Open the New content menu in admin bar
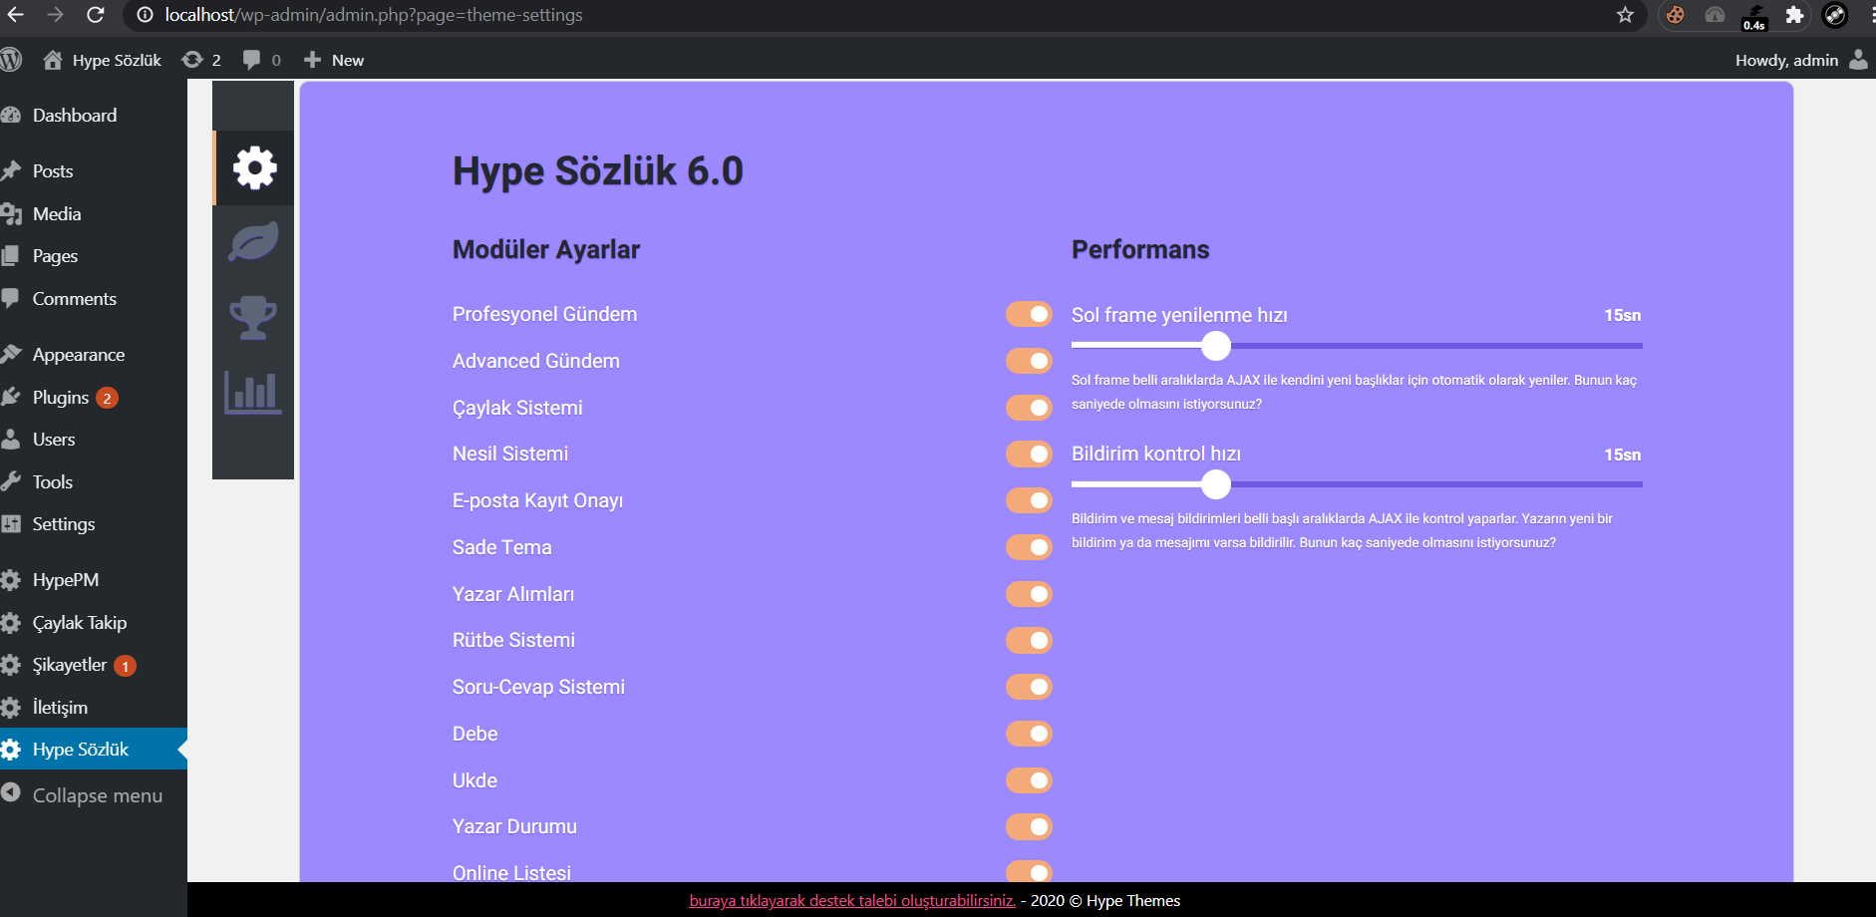1876x917 pixels. (x=334, y=60)
